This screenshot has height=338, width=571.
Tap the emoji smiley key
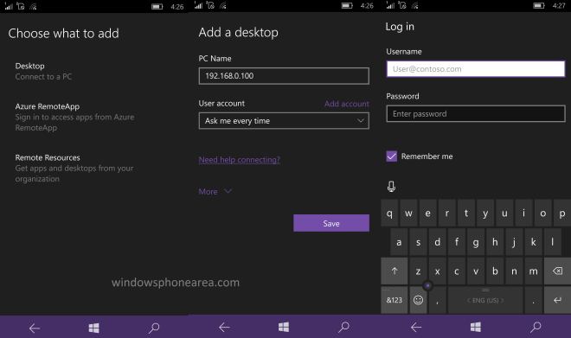[418, 300]
